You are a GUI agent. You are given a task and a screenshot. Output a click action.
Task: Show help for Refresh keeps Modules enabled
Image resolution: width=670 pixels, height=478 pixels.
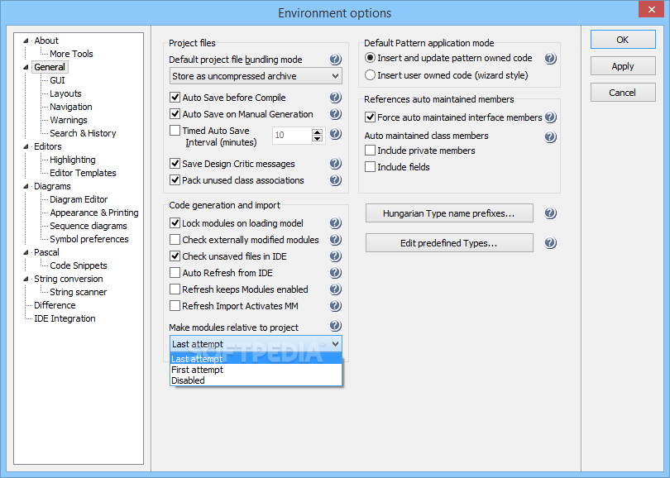pyautogui.click(x=336, y=289)
